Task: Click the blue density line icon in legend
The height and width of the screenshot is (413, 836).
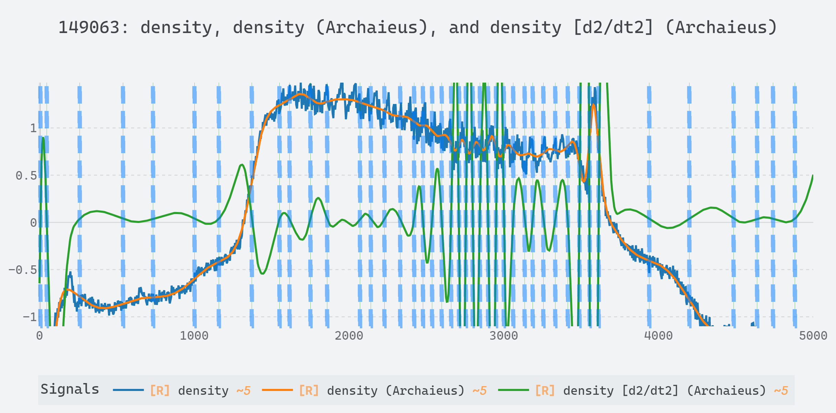Action: 128,390
